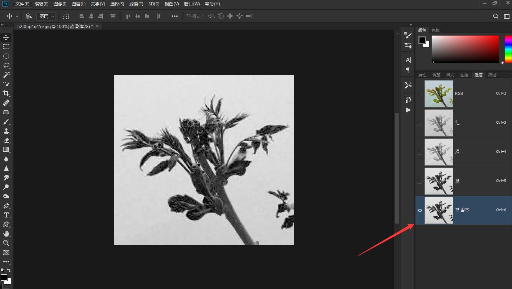This screenshot has width=512, height=289.
Task: Select the Magic Wand tool
Action: pos(6,75)
